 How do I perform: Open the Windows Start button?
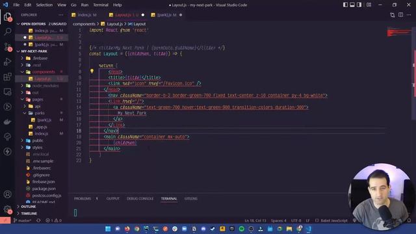(108, 229)
